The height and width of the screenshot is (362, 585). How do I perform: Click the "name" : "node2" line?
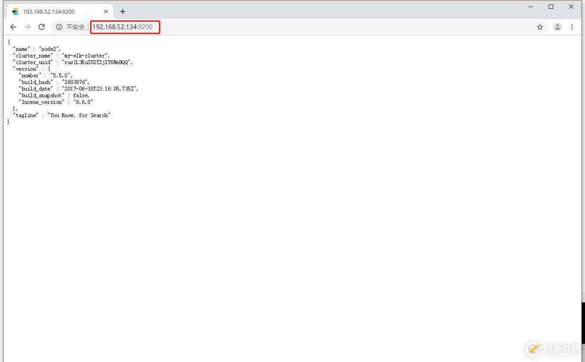click(37, 49)
